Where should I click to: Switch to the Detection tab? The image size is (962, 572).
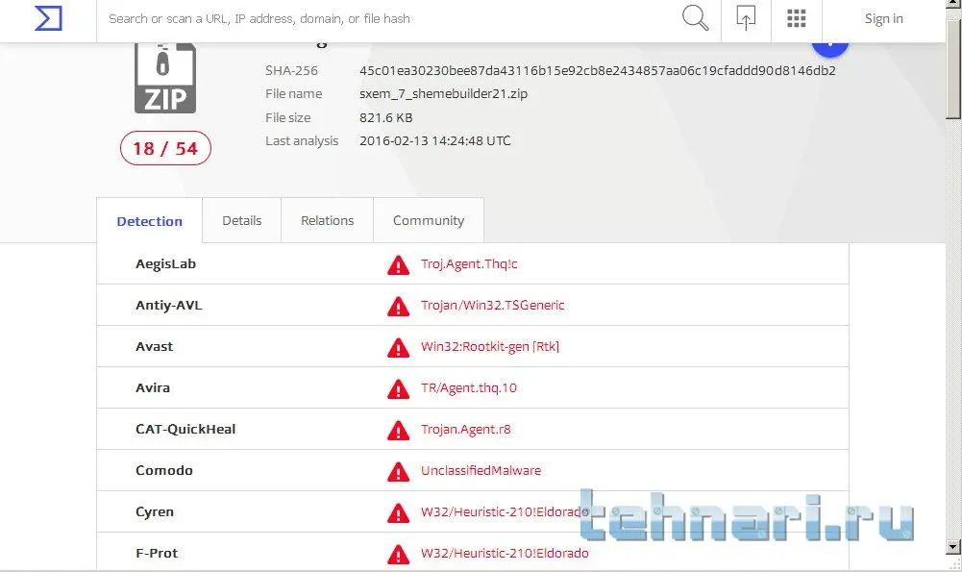pos(149,221)
